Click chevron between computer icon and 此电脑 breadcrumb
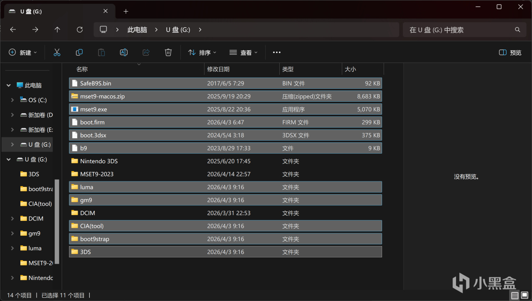 coord(118,30)
